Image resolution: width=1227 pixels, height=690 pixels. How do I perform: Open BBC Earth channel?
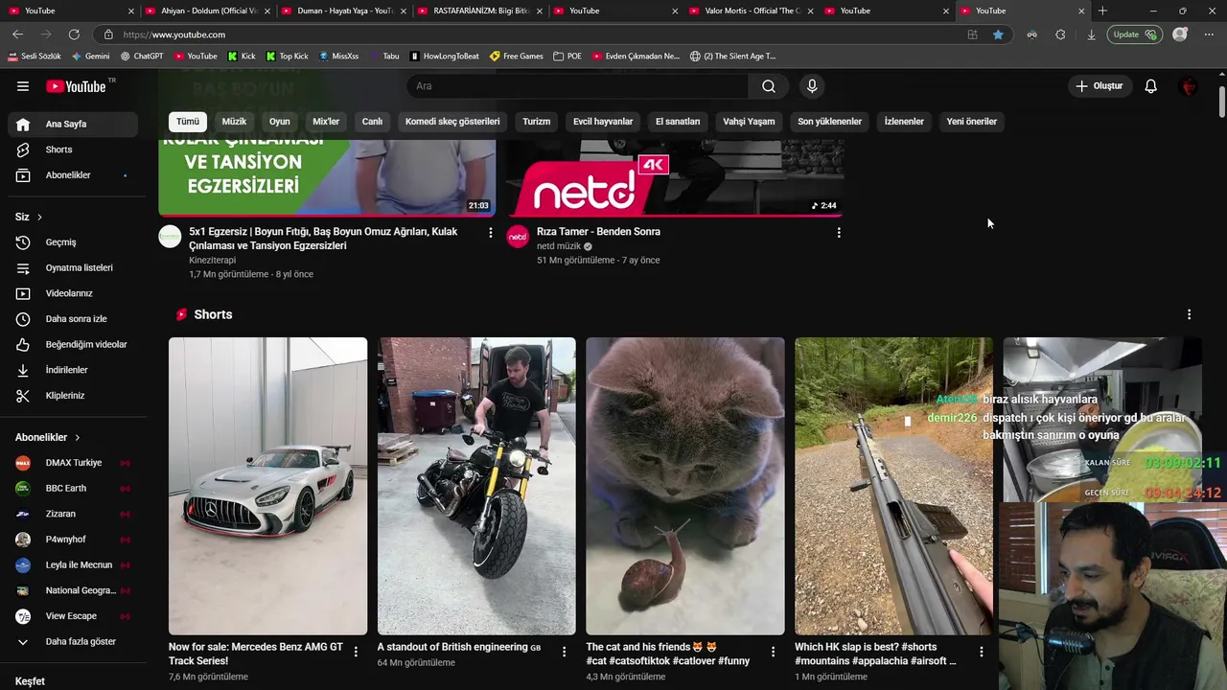(x=73, y=488)
